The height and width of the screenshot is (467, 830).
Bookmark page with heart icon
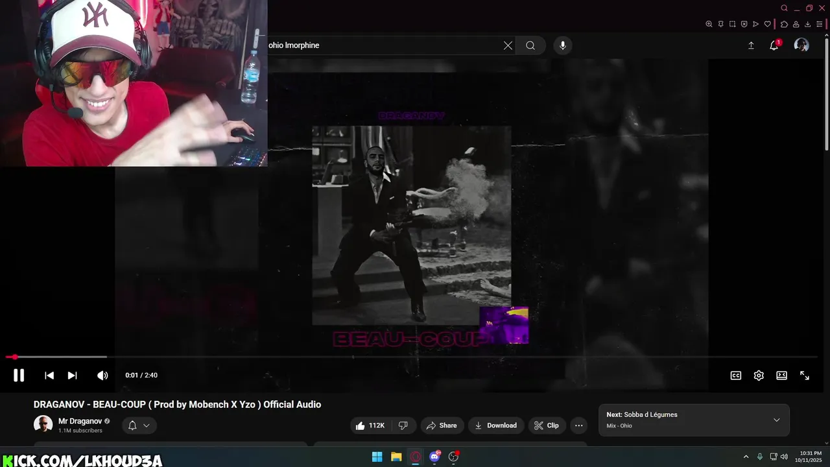(768, 24)
